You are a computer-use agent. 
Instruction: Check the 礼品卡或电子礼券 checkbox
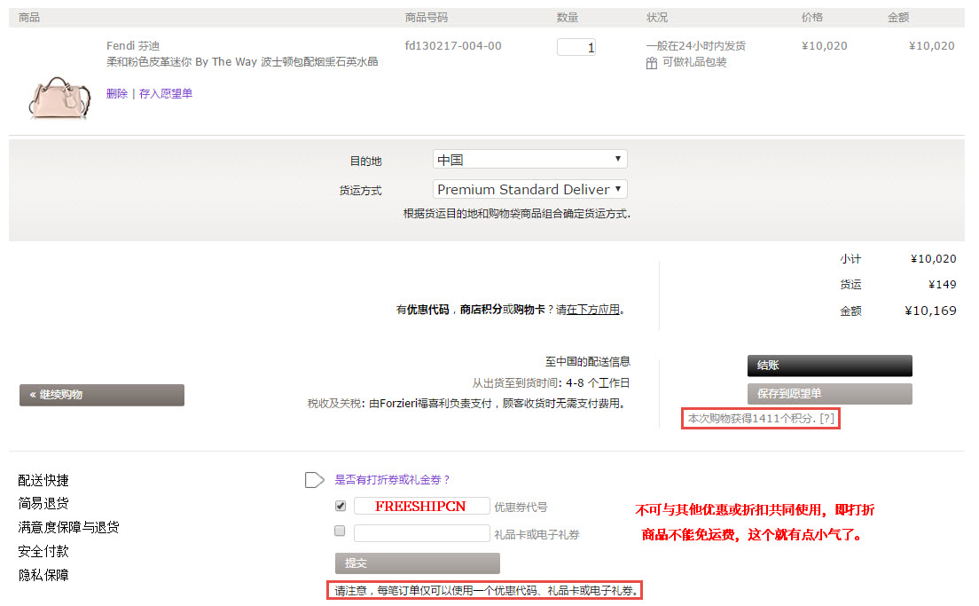(x=340, y=531)
